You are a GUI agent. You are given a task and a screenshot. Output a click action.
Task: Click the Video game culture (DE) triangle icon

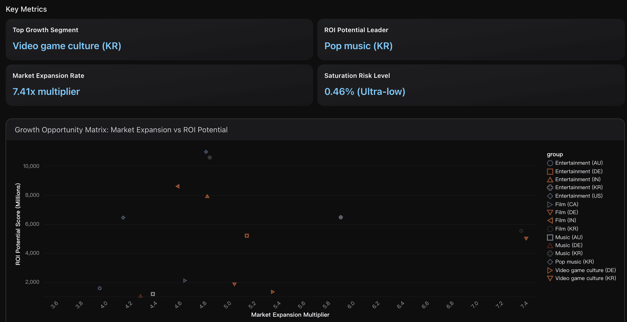pyautogui.click(x=550, y=270)
